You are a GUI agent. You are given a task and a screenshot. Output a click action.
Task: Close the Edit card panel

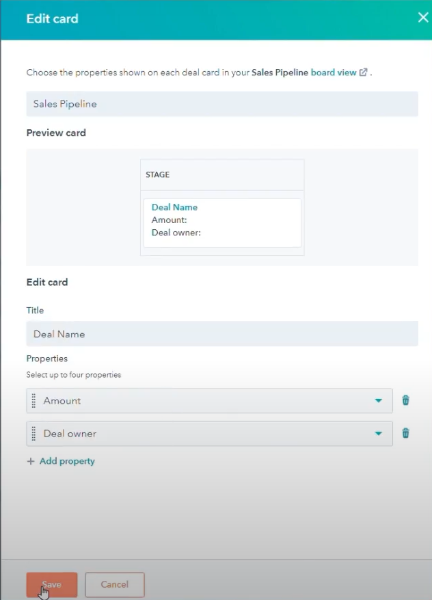coord(423,18)
